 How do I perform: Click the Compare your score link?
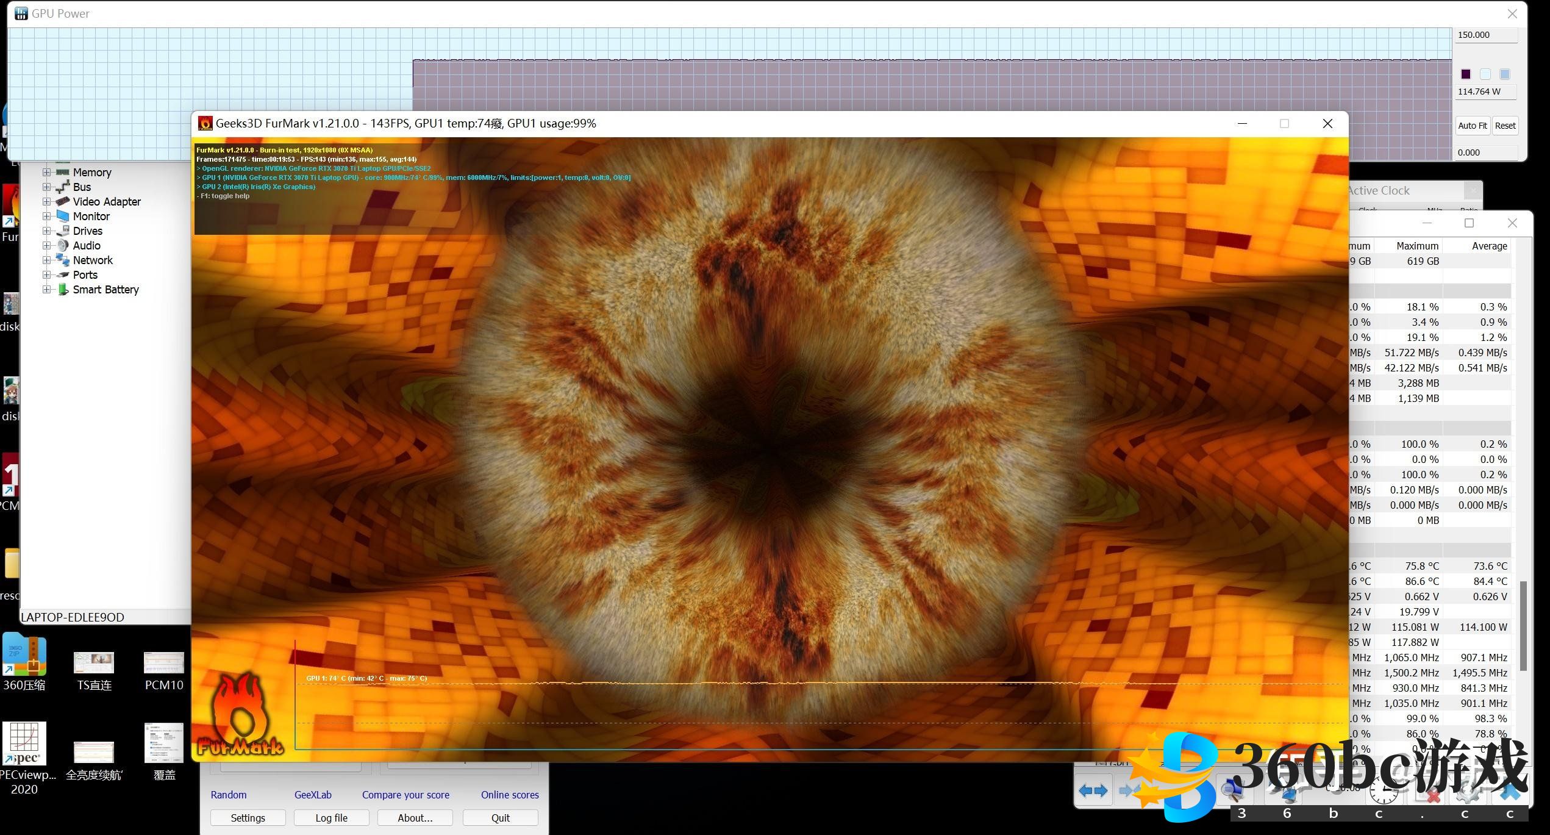click(405, 795)
